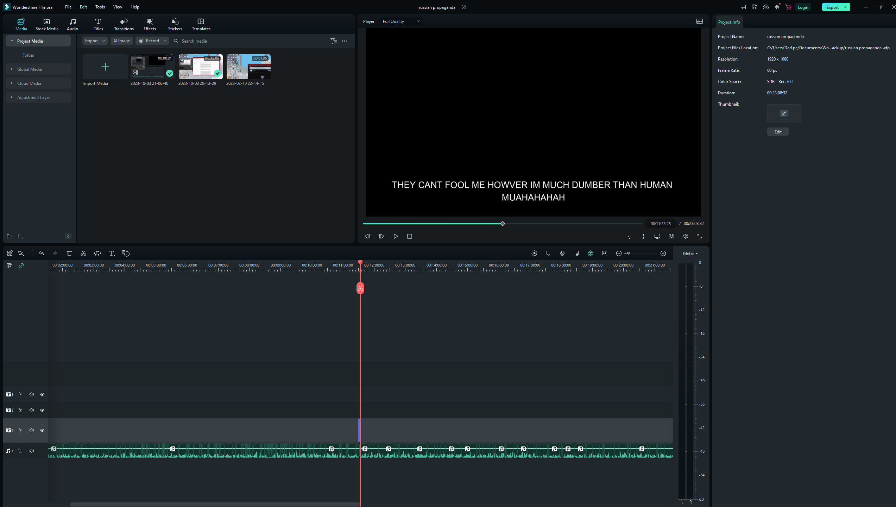Click the Export button
Image resolution: width=896 pixels, height=507 pixels.
832,7
